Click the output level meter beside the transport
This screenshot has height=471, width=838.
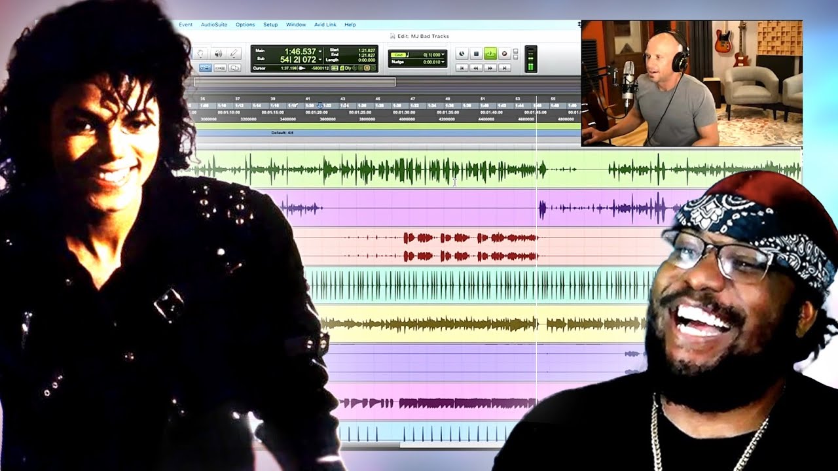(x=531, y=60)
